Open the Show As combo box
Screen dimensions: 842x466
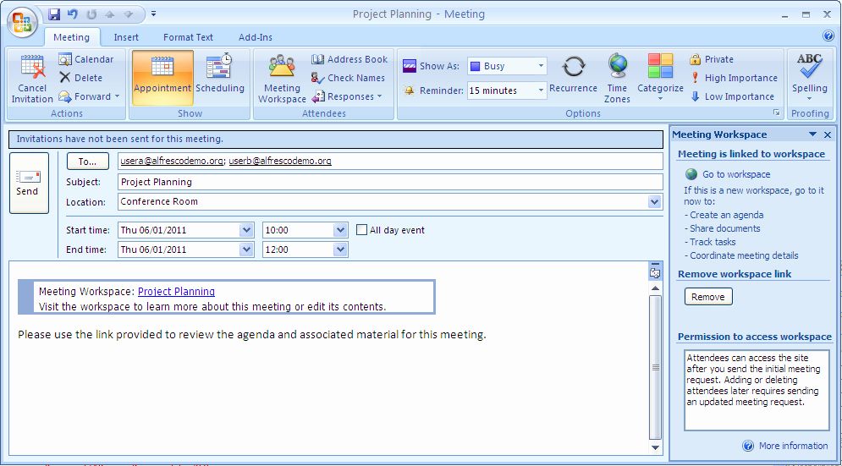[507, 66]
